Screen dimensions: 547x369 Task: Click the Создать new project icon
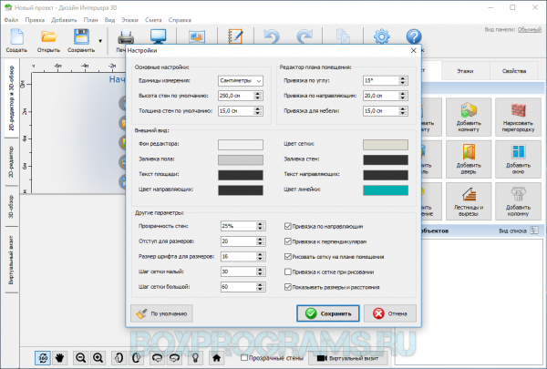pyautogui.click(x=16, y=37)
